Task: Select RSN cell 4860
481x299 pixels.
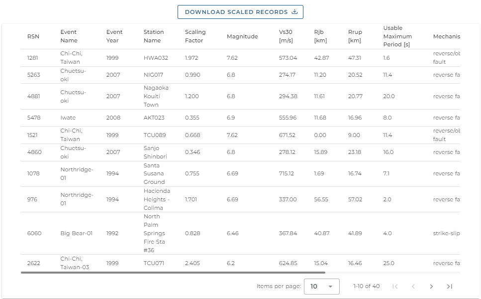Action: click(34, 152)
